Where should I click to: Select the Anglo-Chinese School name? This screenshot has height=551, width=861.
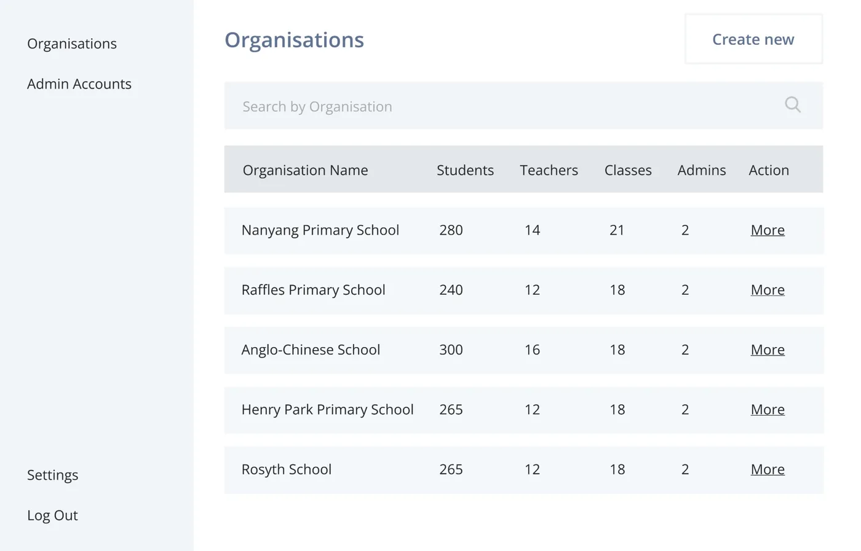pos(311,350)
